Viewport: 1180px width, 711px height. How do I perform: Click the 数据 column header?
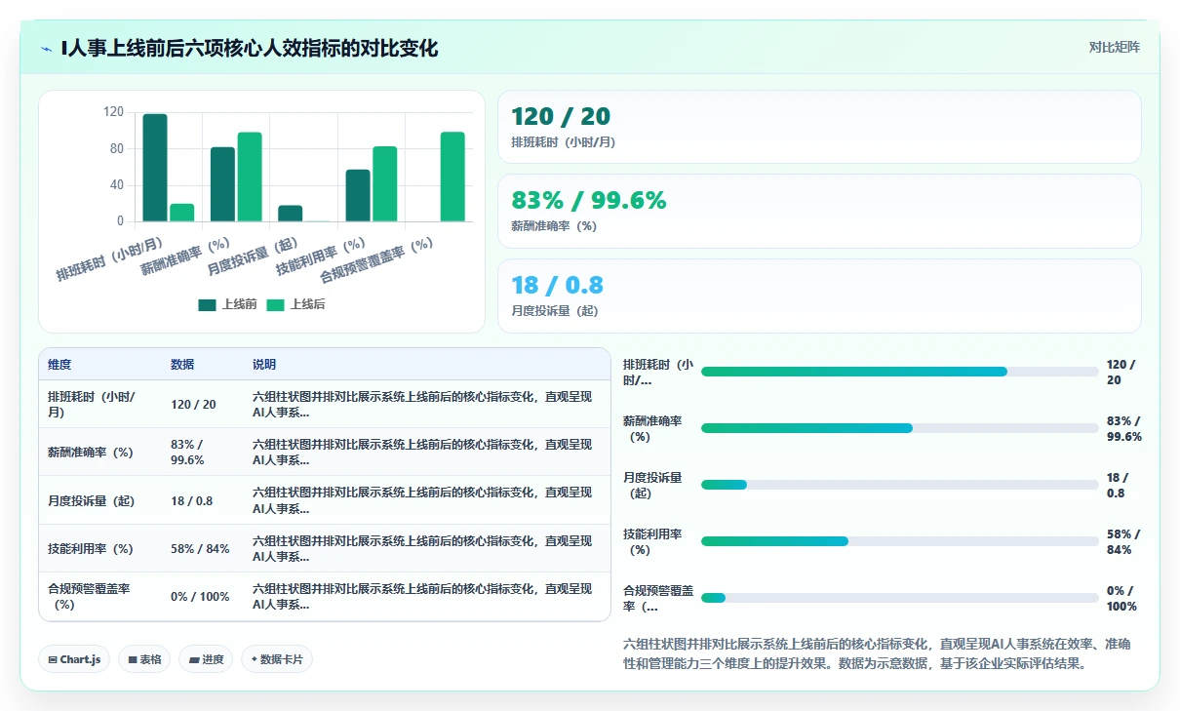(x=182, y=365)
